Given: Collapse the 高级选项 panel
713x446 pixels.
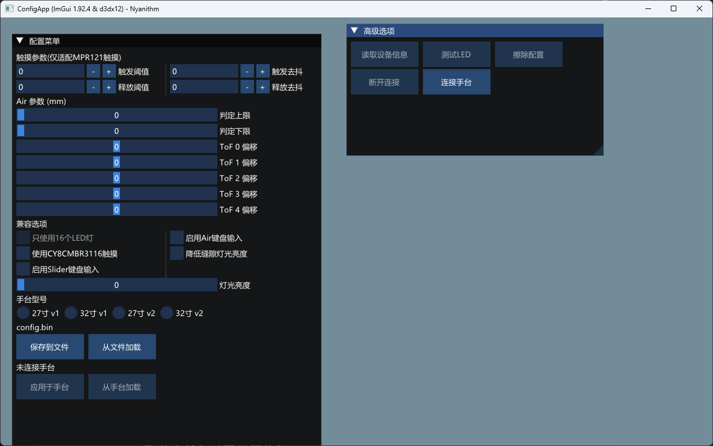Looking at the screenshot, I should tap(354, 31).
